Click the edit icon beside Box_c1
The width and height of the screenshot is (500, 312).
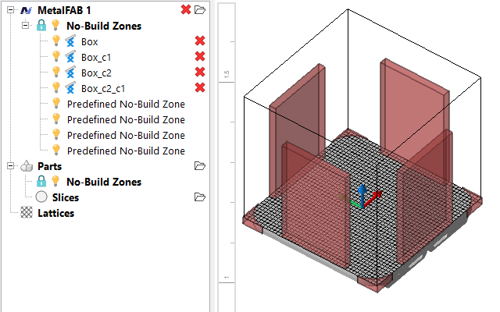[x=70, y=57]
